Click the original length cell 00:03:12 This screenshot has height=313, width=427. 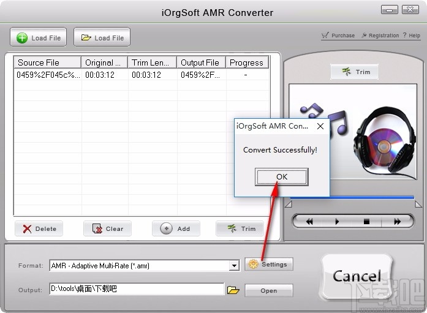100,75
